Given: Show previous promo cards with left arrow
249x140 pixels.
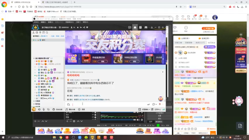Looking at the screenshot, I should [x=79, y=59].
